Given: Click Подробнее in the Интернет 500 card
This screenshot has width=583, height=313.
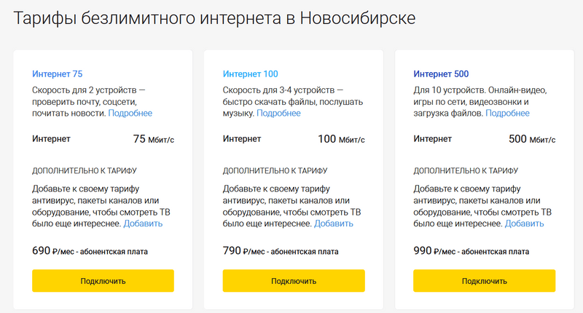Looking at the screenshot, I should point(507,113).
